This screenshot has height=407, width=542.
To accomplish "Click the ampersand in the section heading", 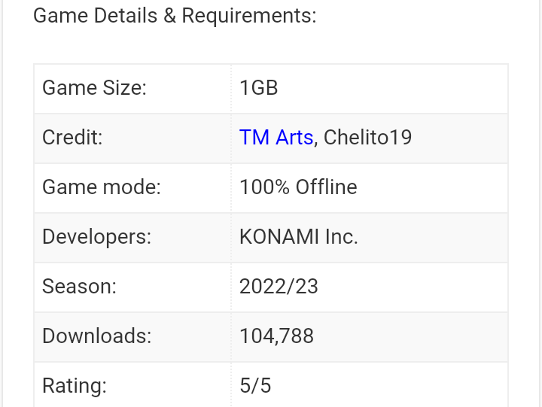I will [x=170, y=16].
